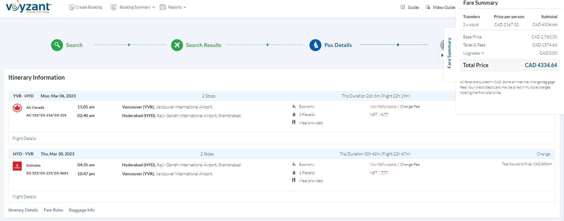This screenshot has width=564, height=221.
Task: Click the Voyzant logo
Action: (x=29, y=7)
